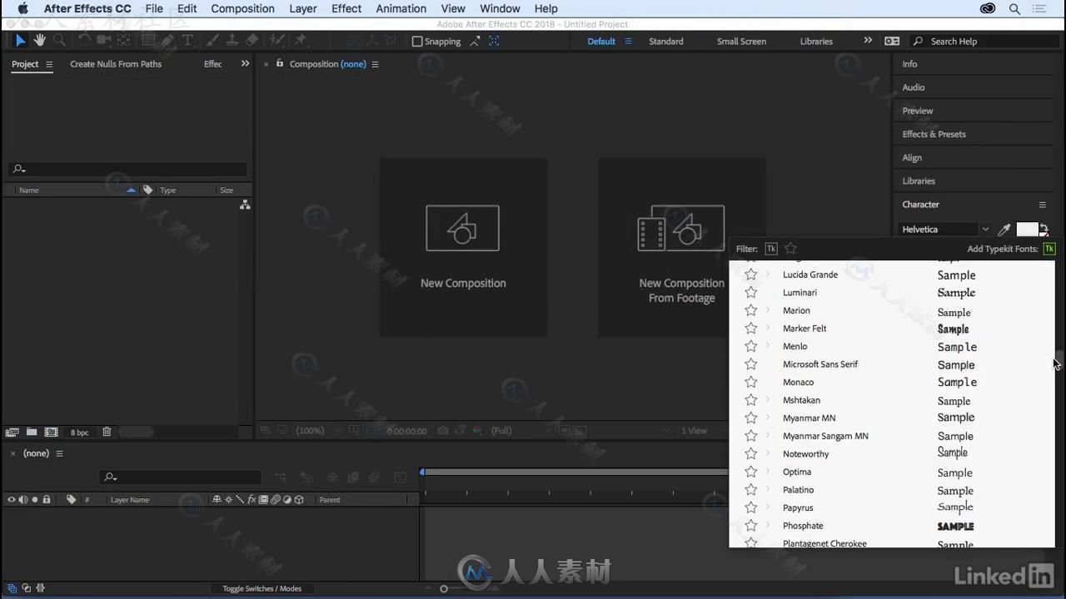Expand Lucida Grande font styles
This screenshot has height=599, width=1066.
coord(768,275)
